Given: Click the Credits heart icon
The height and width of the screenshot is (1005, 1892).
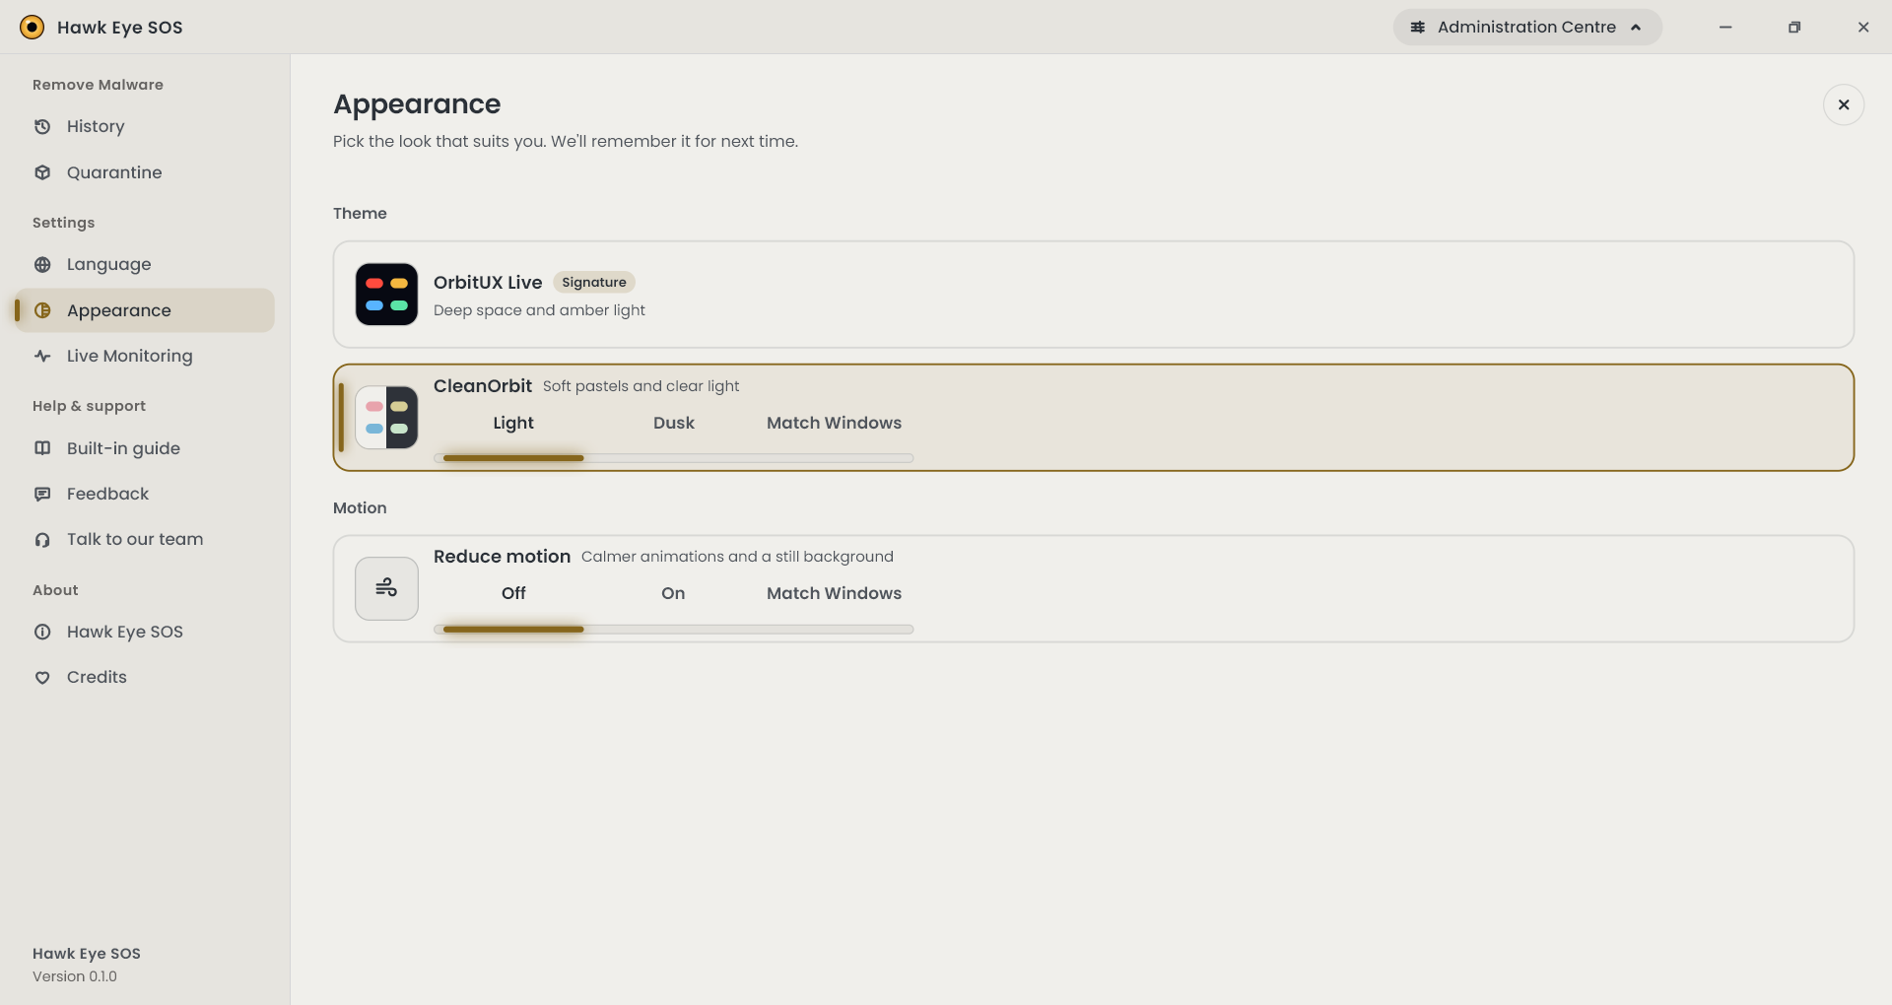Looking at the screenshot, I should coord(42,677).
